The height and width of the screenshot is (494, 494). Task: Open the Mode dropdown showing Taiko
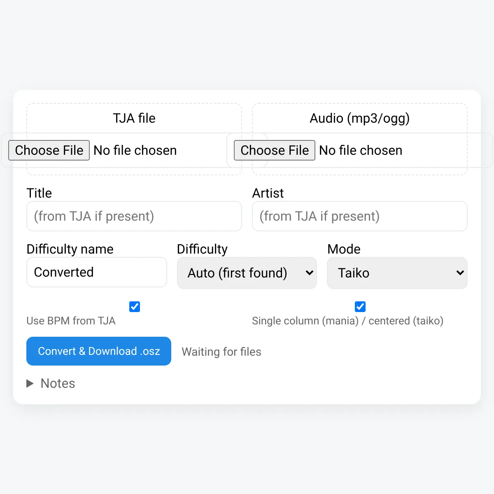(x=397, y=273)
